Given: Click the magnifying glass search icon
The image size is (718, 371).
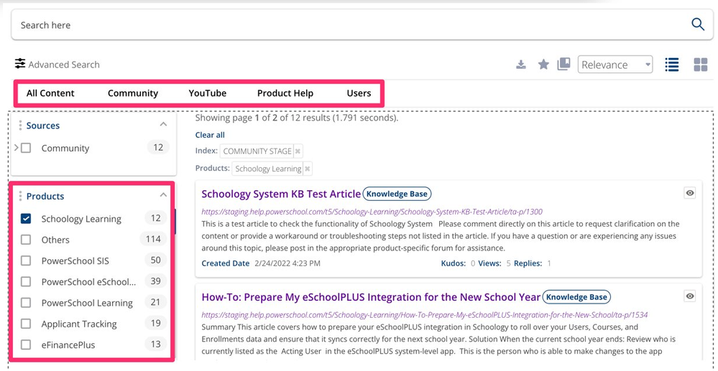Looking at the screenshot, I should [697, 24].
